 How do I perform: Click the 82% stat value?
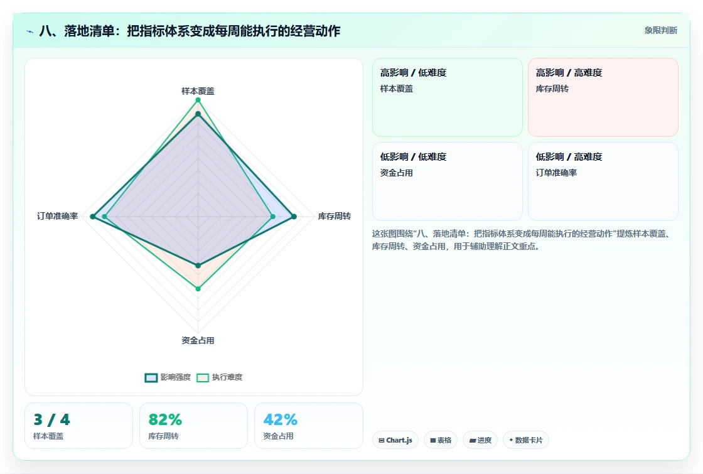165,420
